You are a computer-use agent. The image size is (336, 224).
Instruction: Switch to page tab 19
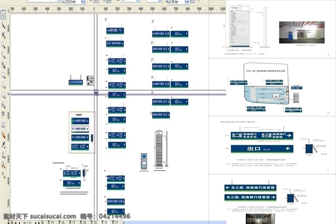94,222
